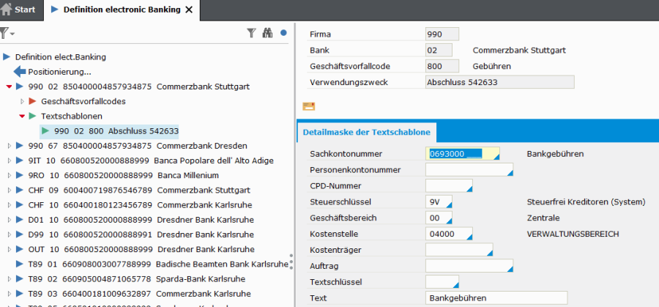The image size is (659, 307).
Task: Click the orange card icon below Verwendungszweck
Action: (308, 106)
